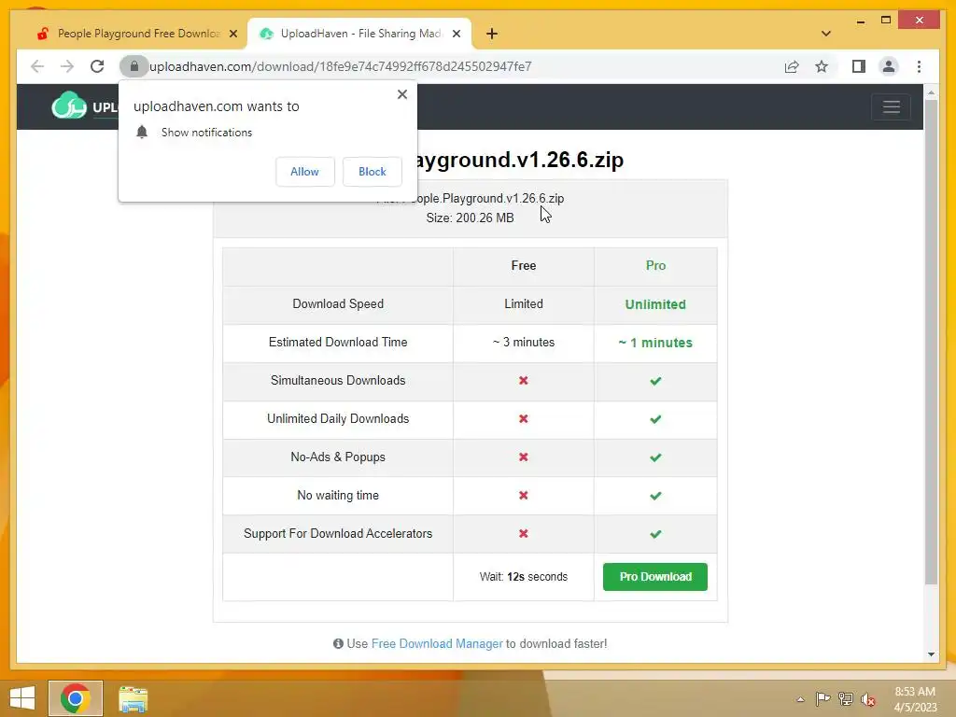Click the Unlimited download speed text

pyautogui.click(x=655, y=304)
